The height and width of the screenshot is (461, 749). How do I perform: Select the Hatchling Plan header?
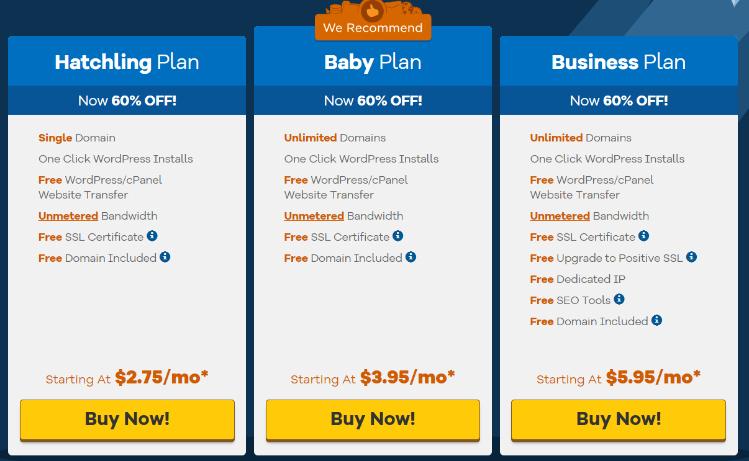click(x=127, y=62)
